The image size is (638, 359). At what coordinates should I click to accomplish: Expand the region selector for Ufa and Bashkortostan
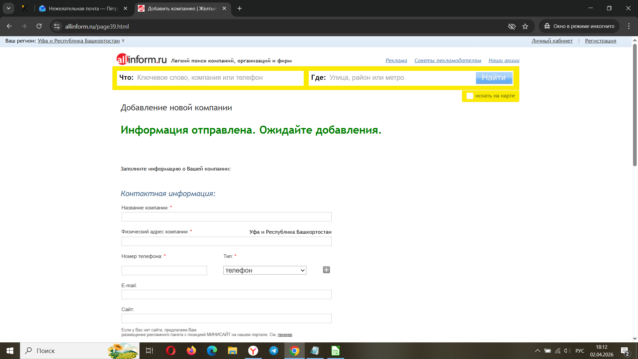(79, 41)
